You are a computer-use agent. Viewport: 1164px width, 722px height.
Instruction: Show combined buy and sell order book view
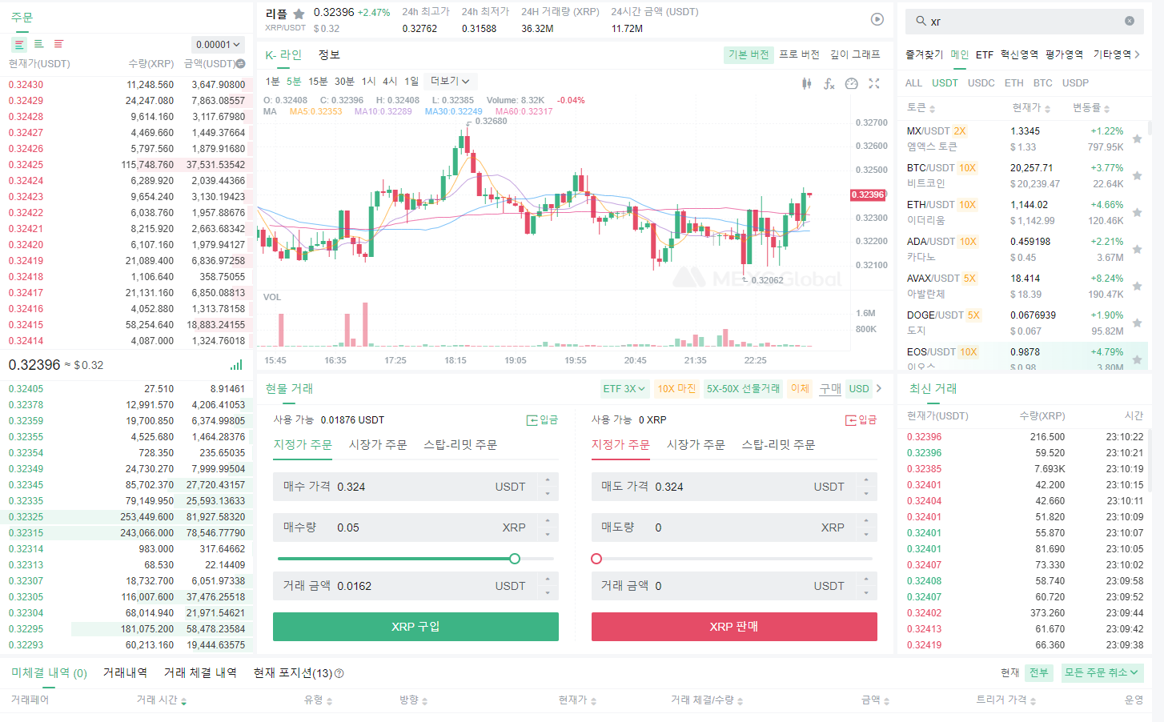point(19,45)
